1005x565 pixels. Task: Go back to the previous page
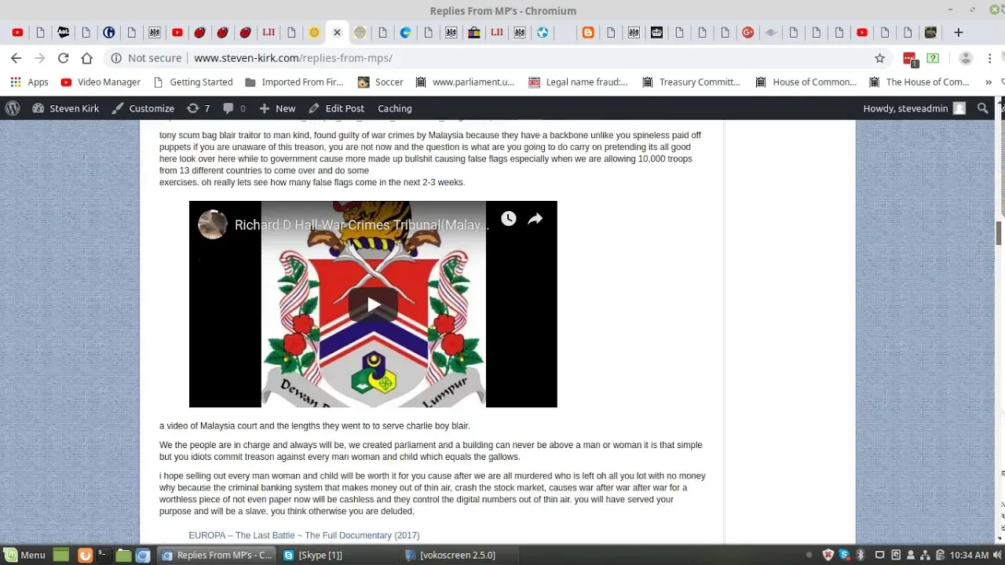tap(16, 58)
